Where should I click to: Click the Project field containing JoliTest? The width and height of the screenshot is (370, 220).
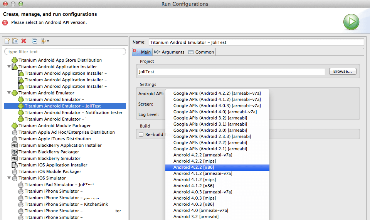231,72
